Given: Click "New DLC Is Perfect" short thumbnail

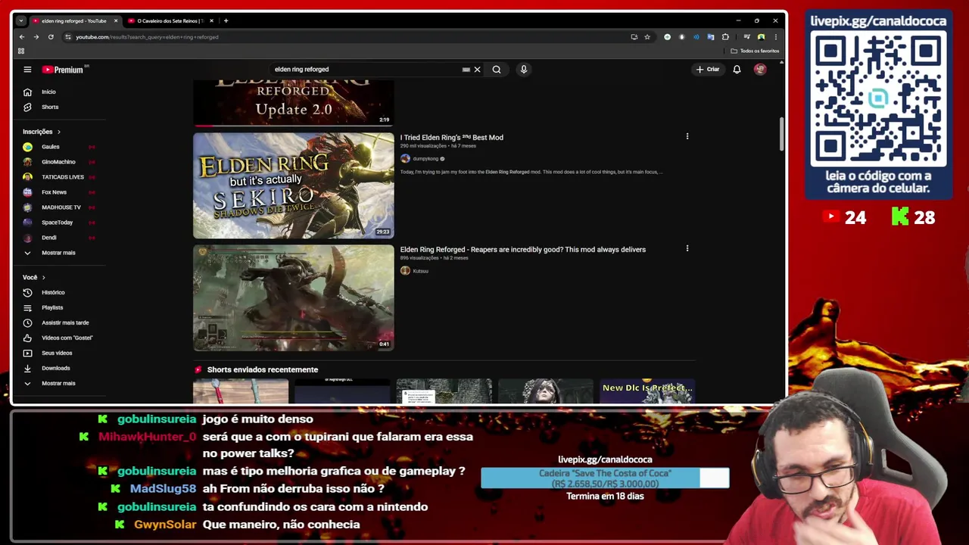Looking at the screenshot, I should tap(647, 391).
